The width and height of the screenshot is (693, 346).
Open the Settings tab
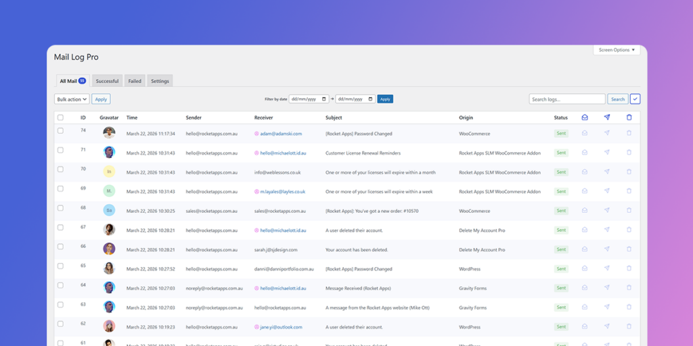pyautogui.click(x=160, y=81)
